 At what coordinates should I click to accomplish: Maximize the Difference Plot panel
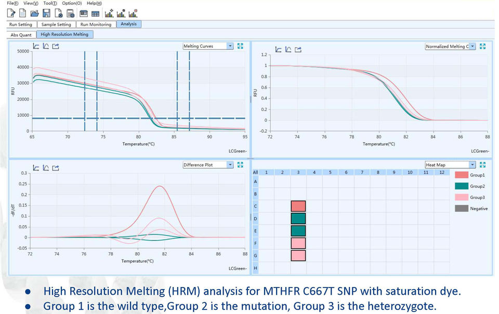click(x=240, y=165)
